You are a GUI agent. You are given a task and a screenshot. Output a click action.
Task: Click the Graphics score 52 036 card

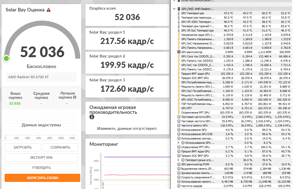click(127, 15)
